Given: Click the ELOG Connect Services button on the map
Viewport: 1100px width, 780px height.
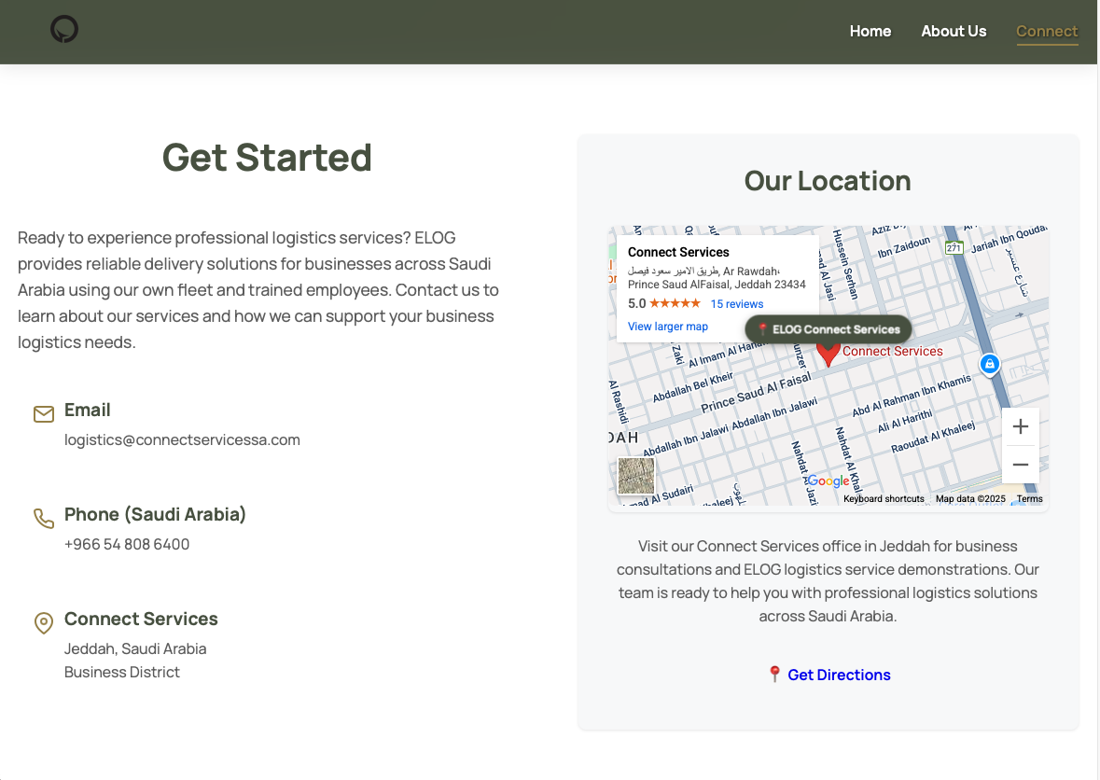Looking at the screenshot, I should point(828,329).
